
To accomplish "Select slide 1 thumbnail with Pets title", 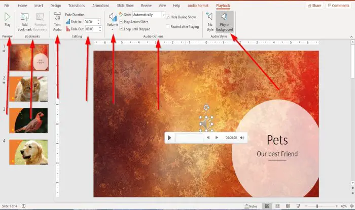I will click(x=29, y=57).
